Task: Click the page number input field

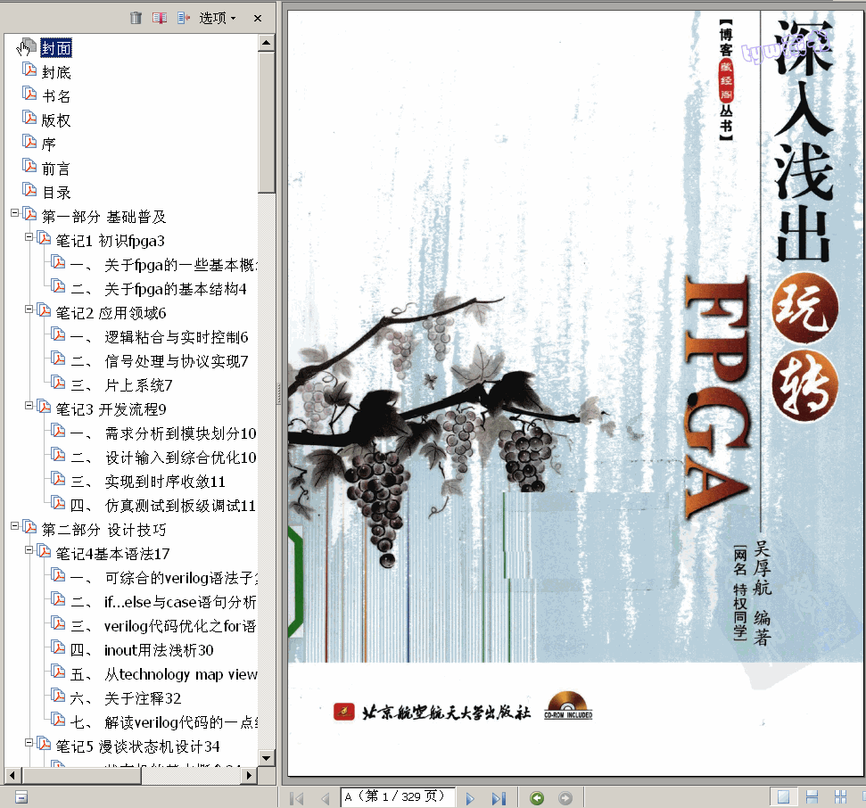Action: (x=398, y=798)
